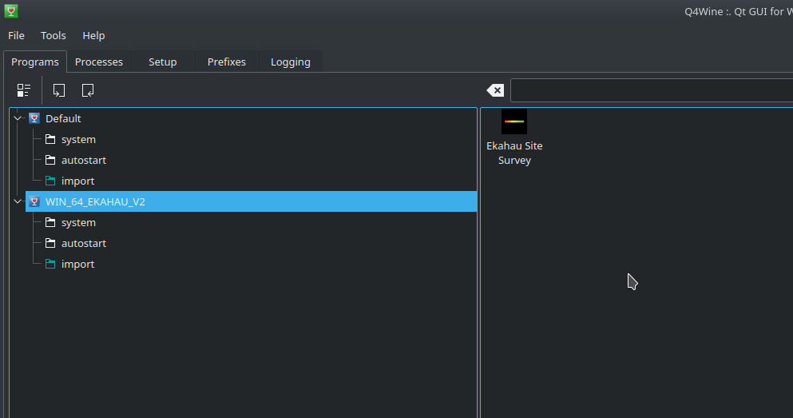The width and height of the screenshot is (793, 418).
Task: Select the Default prefix row
Action: click(x=252, y=118)
